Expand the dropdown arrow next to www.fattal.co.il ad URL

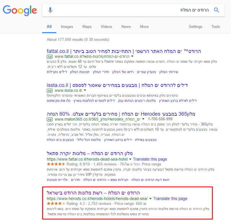132,56
